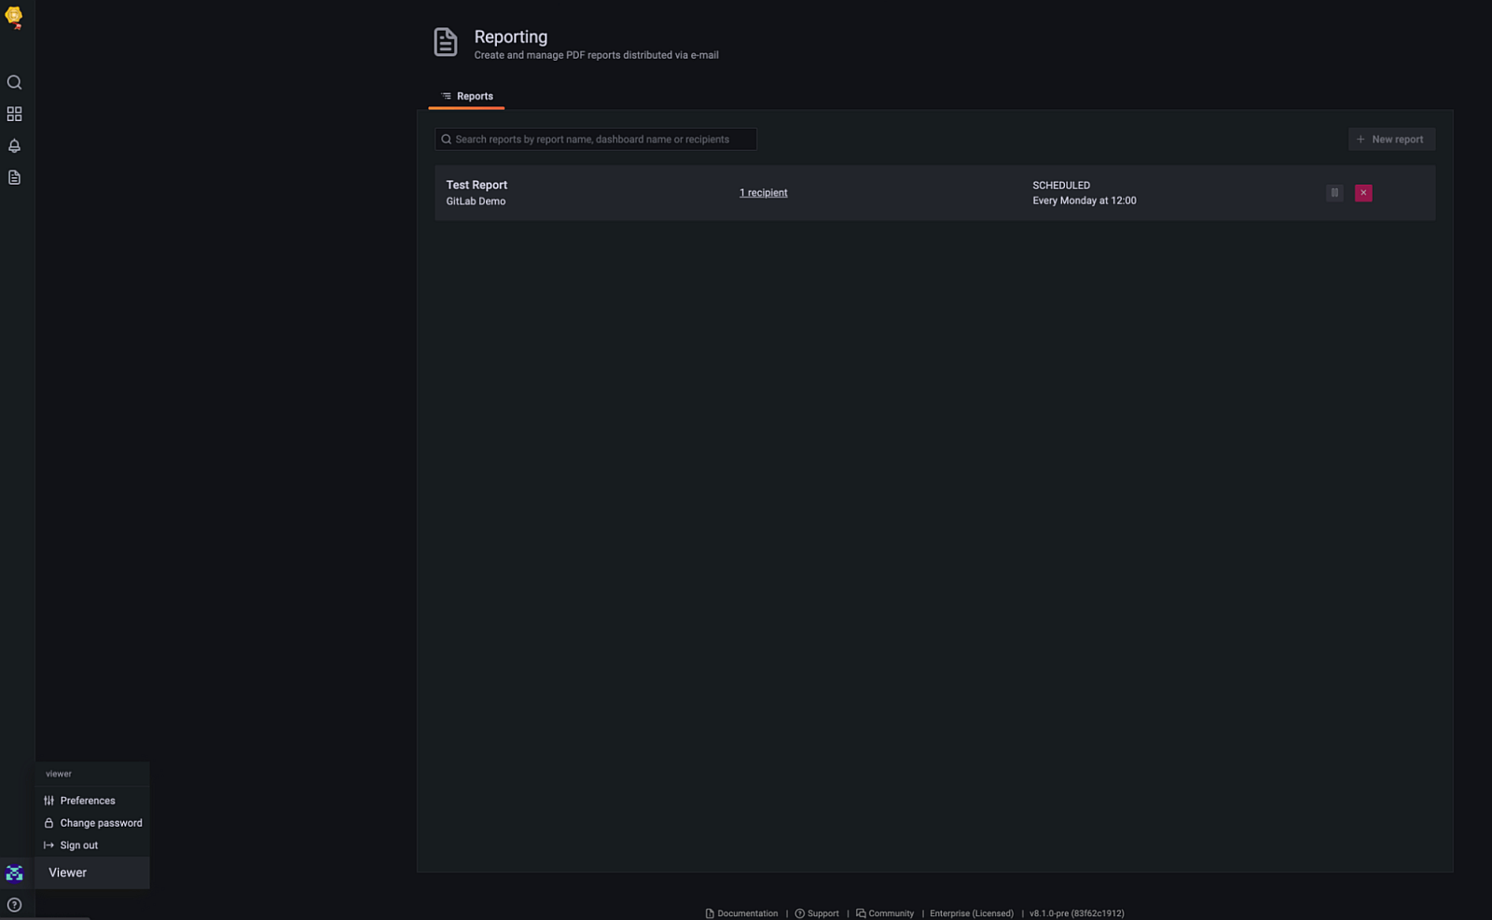
Task: Open the Alerting bell icon
Action: click(14, 145)
